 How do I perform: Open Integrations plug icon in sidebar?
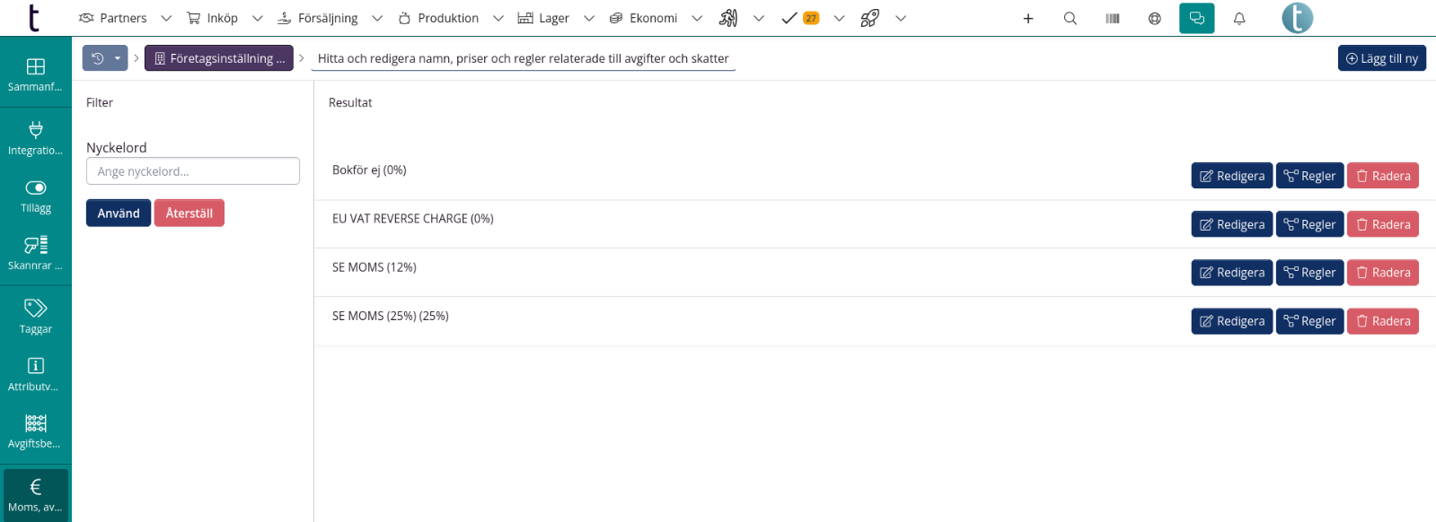pyautogui.click(x=36, y=138)
